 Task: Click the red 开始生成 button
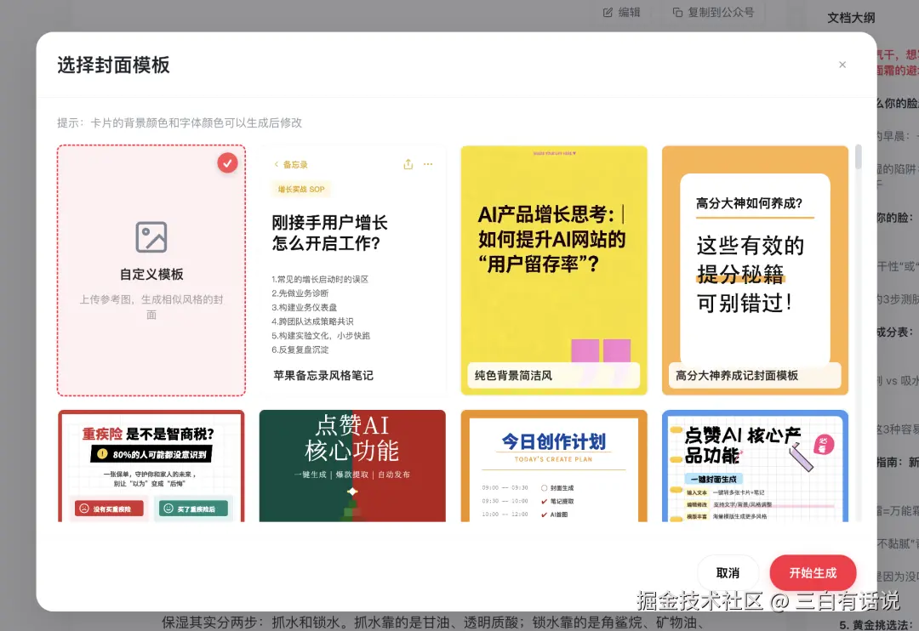pos(813,572)
